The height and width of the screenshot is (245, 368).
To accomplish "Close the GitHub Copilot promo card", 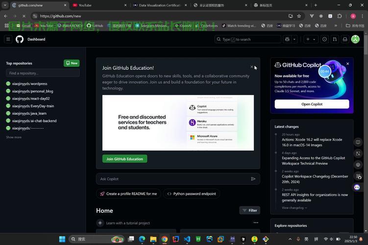I will (x=347, y=64).
